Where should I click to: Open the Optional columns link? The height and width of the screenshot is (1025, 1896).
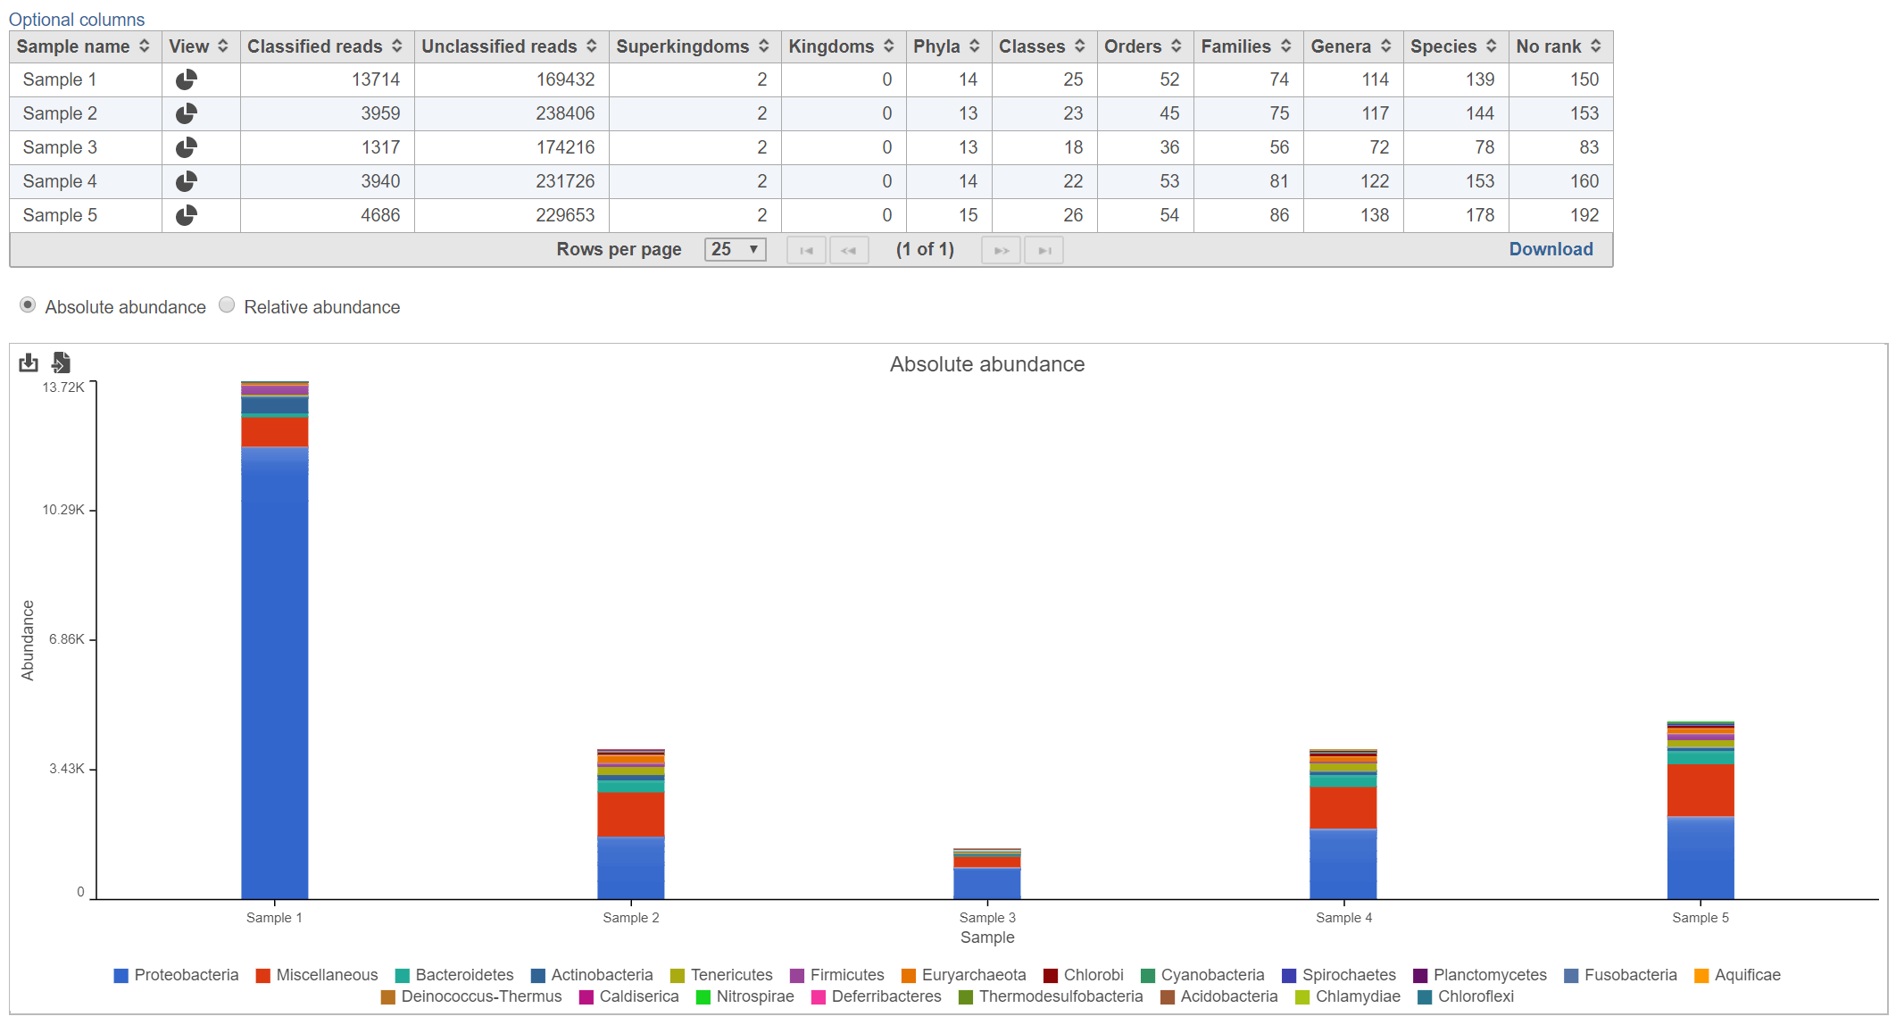tap(77, 19)
